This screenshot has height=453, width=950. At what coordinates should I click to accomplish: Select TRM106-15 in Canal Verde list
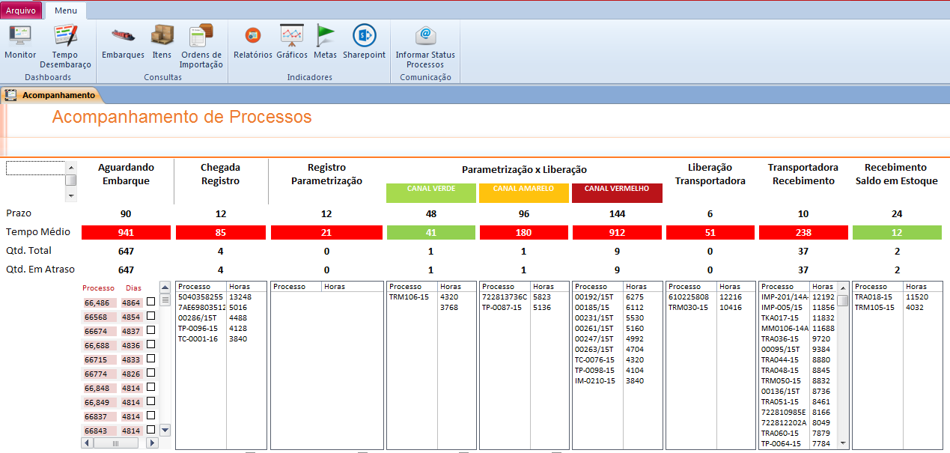click(x=431, y=297)
